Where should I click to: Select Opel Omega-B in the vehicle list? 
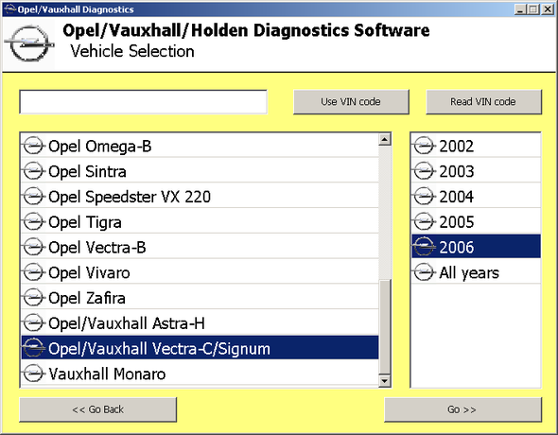(200, 146)
